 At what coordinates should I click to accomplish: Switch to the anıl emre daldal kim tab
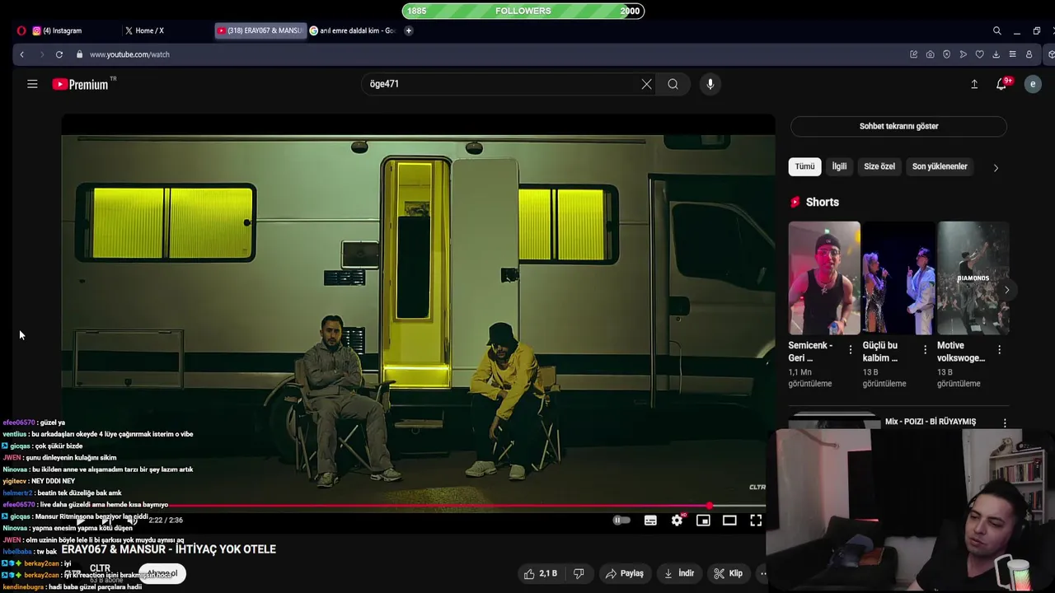coord(352,30)
